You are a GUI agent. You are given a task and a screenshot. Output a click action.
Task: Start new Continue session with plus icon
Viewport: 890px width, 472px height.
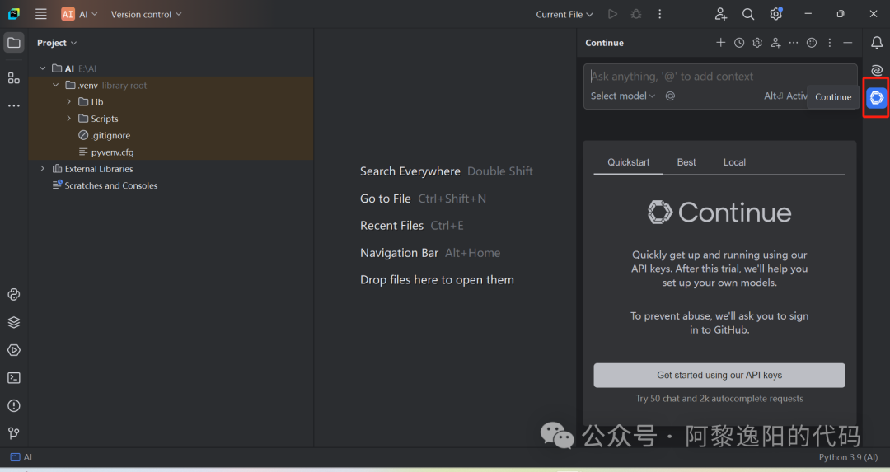pos(721,43)
